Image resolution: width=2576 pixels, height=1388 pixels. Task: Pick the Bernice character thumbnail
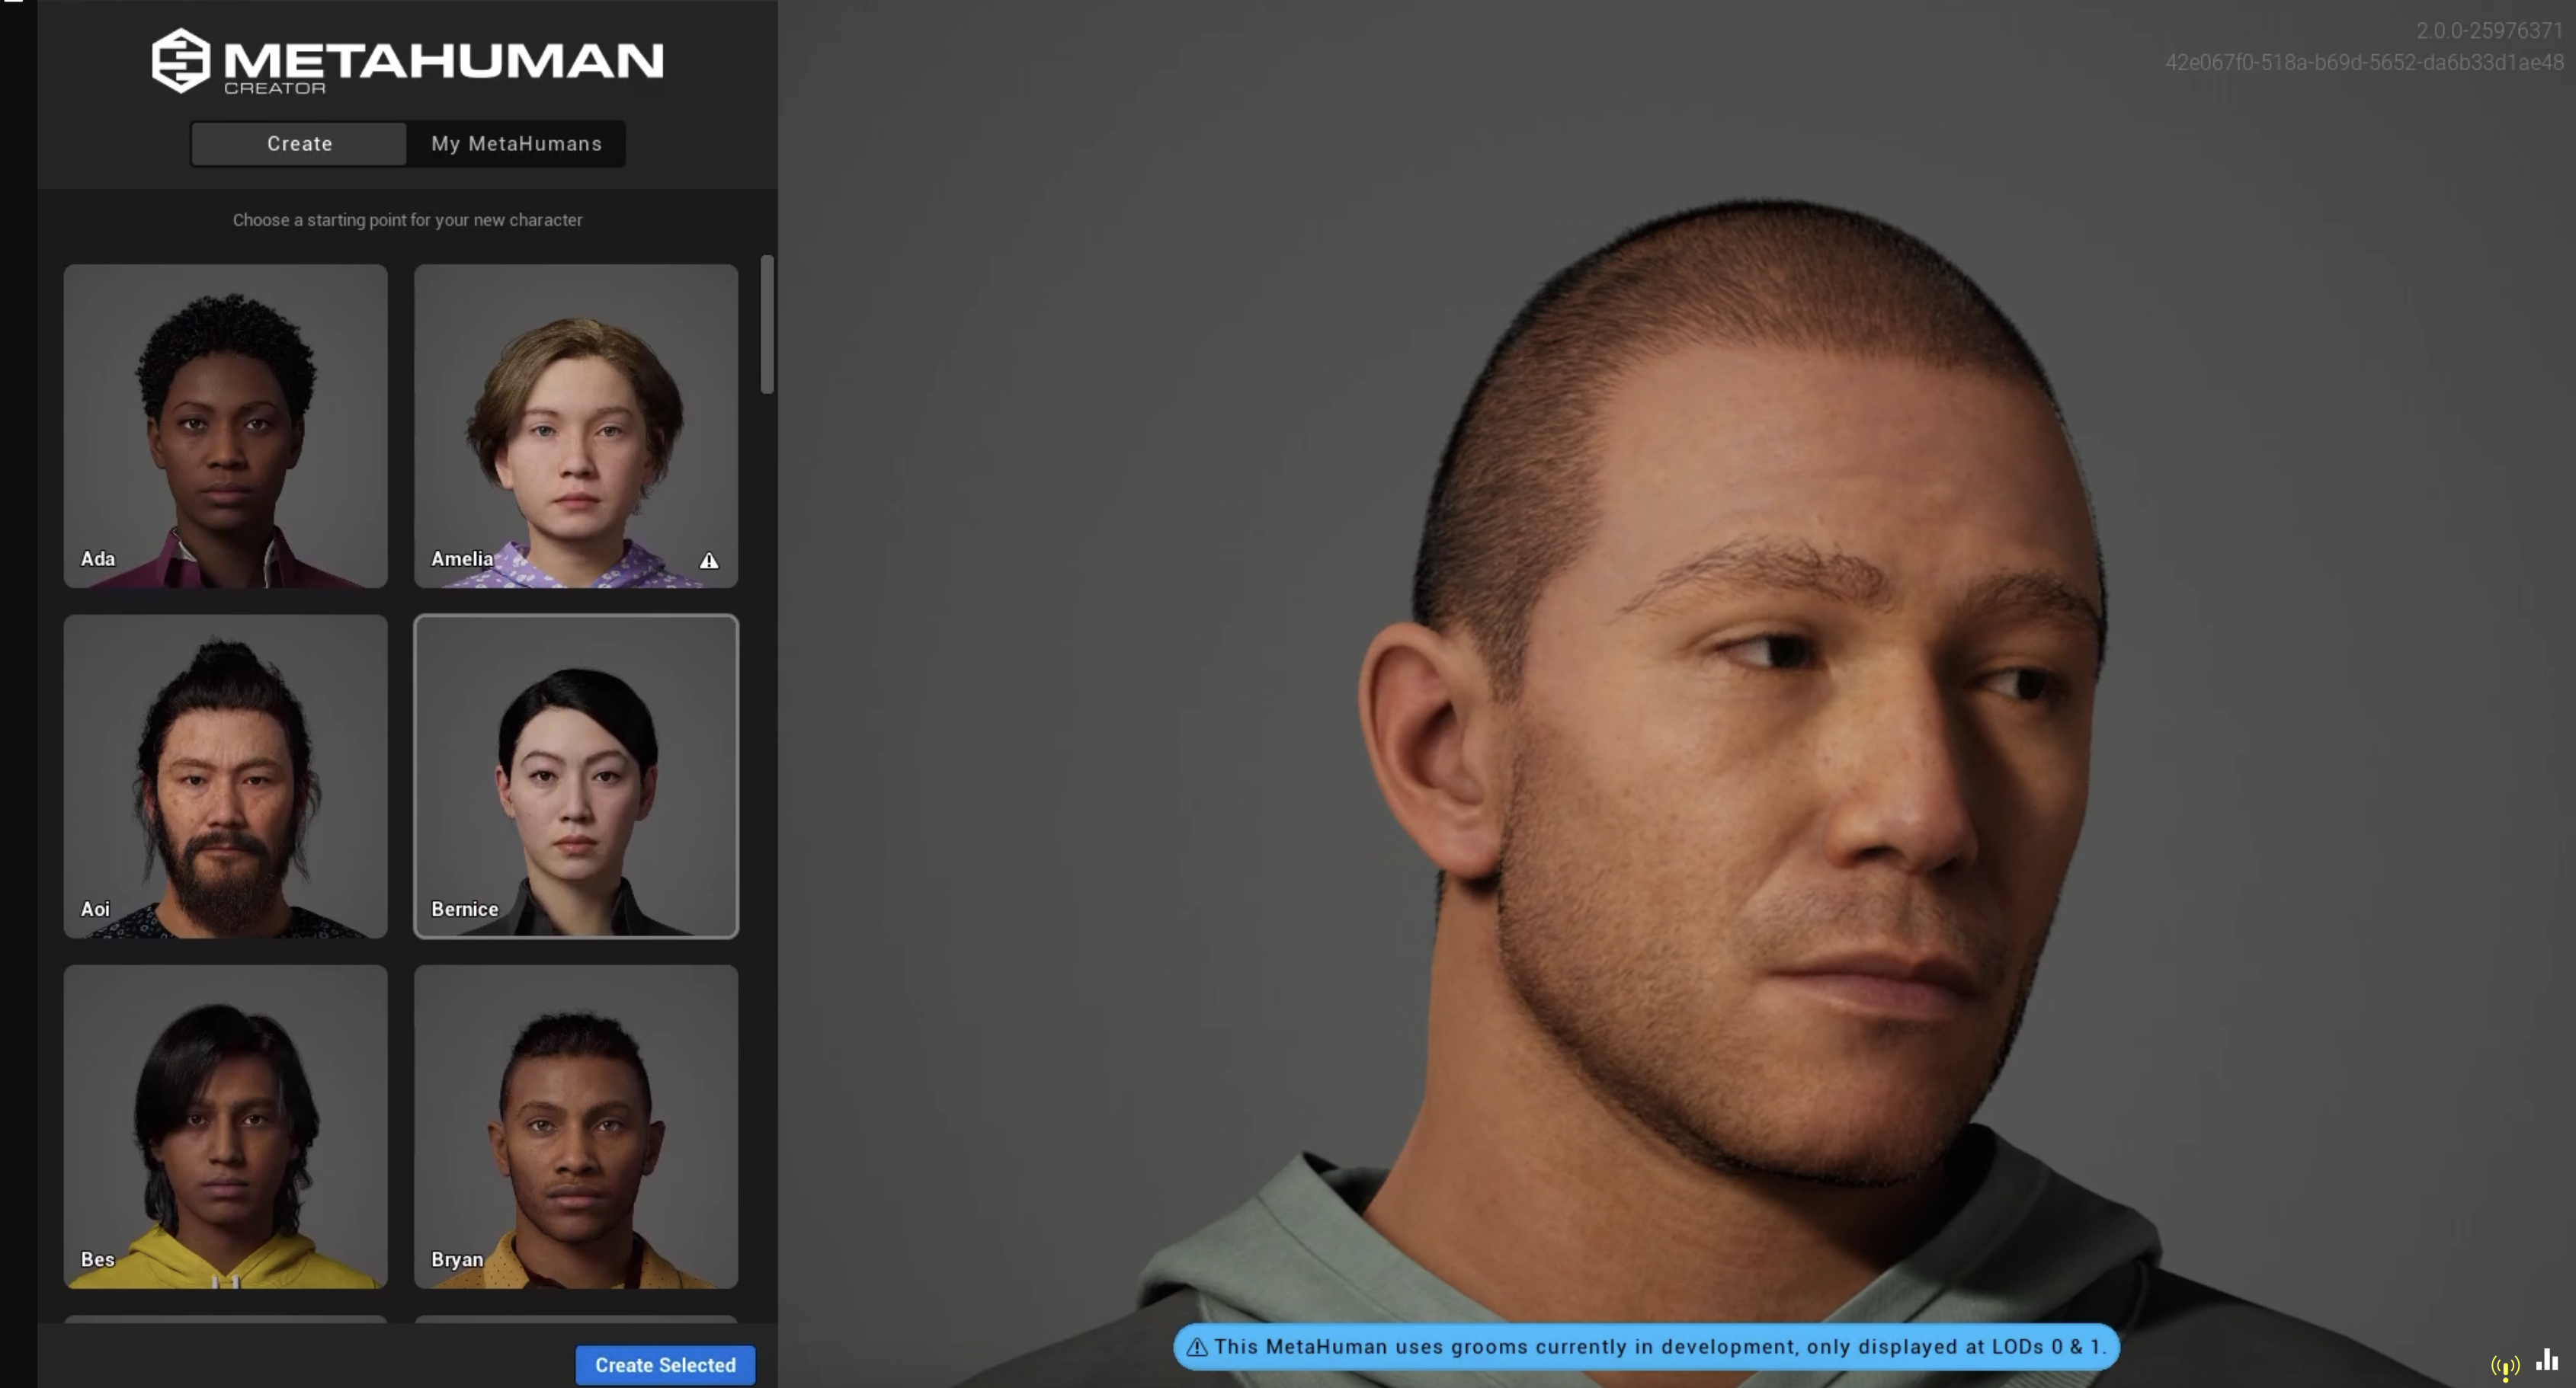coord(576,776)
